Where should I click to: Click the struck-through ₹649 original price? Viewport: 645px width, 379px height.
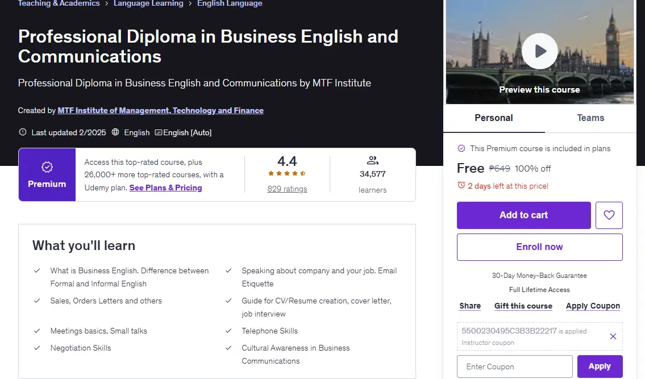500,169
